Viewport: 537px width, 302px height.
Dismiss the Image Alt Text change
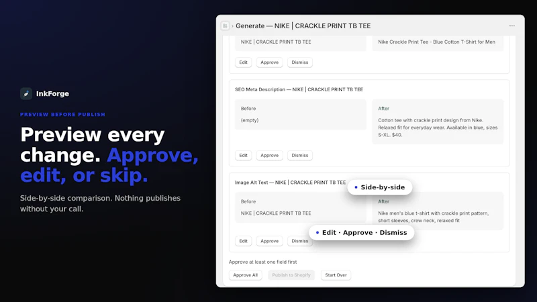(299, 241)
